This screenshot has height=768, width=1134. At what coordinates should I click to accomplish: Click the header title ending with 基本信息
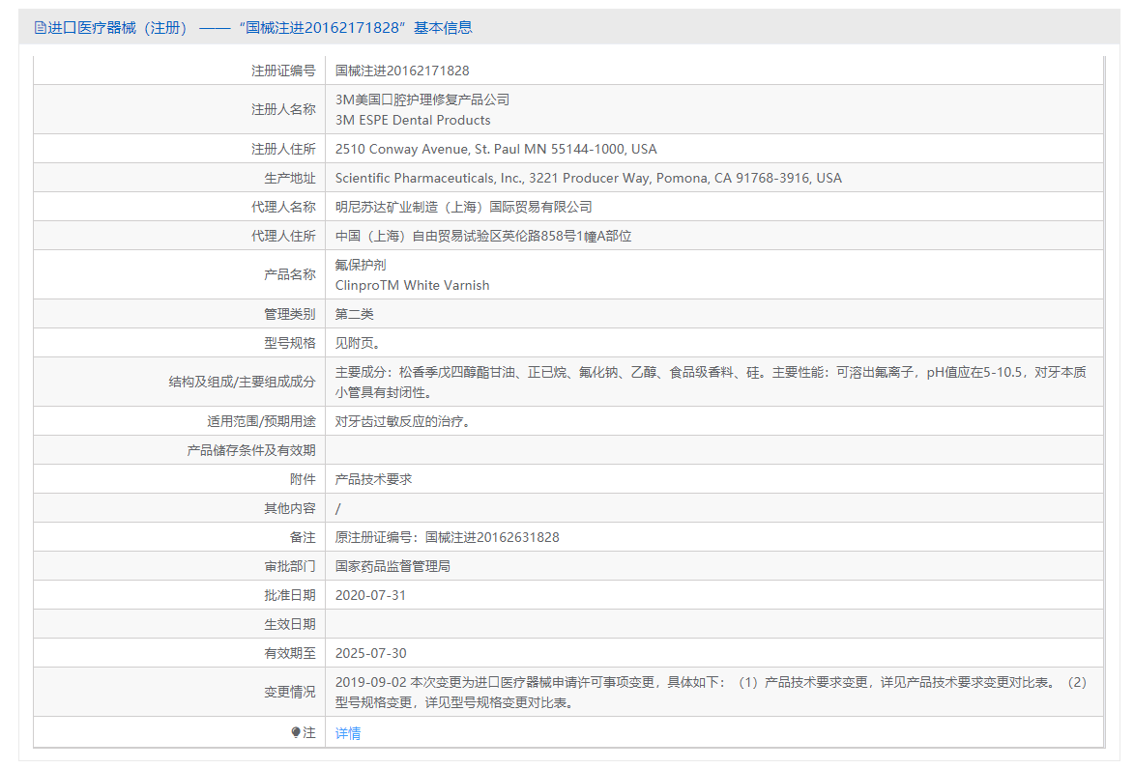pyautogui.click(x=260, y=28)
